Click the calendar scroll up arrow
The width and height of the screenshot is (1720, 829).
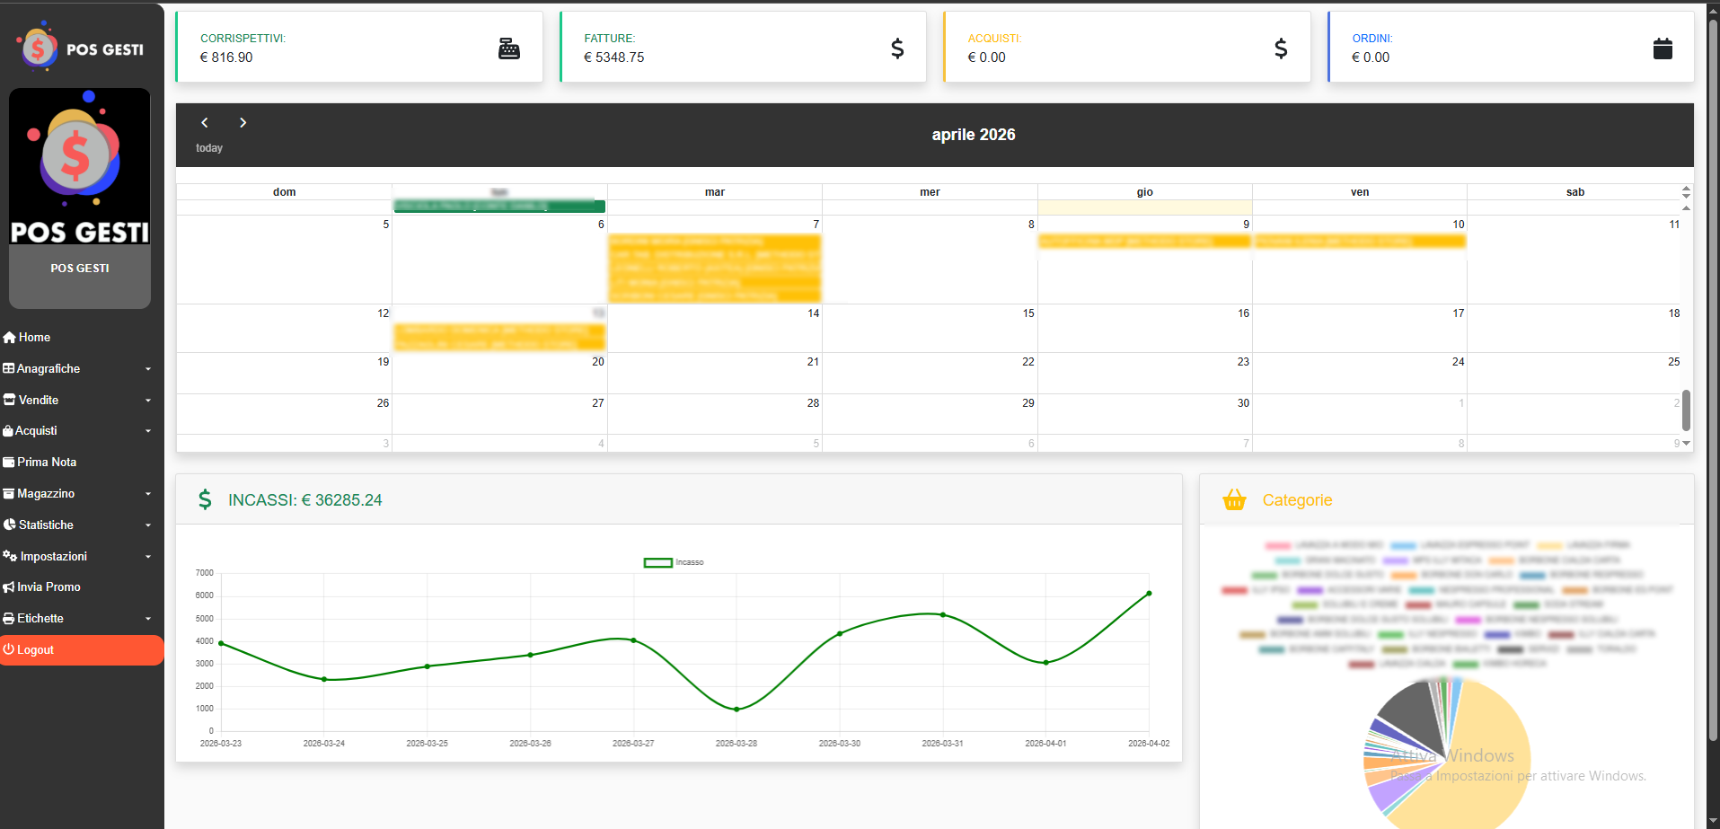coord(1686,207)
